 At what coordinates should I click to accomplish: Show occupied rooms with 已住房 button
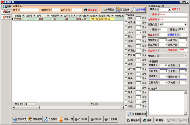[123, 9]
